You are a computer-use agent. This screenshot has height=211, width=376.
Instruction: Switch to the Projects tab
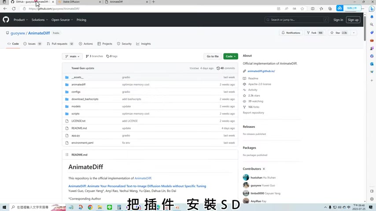pyautogui.click(x=105, y=44)
